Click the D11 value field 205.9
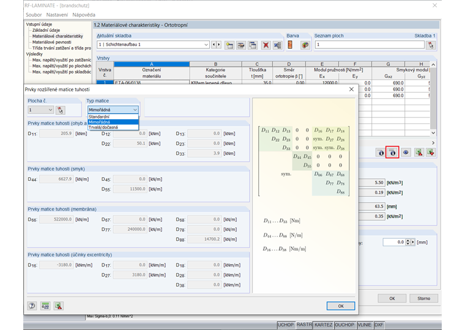 pyautogui.click(x=56, y=134)
